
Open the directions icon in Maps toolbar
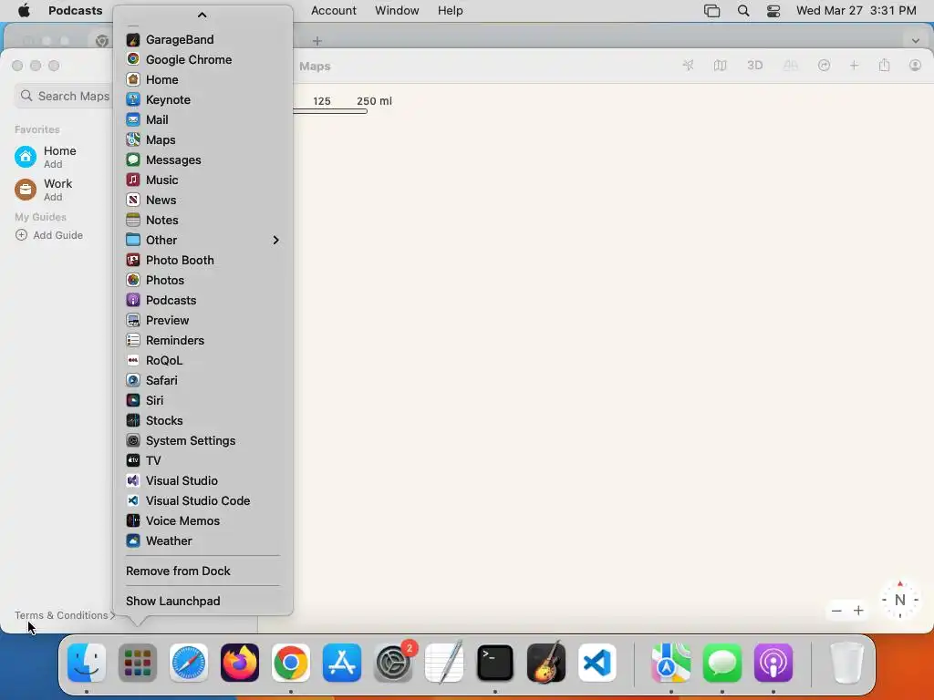tap(824, 66)
